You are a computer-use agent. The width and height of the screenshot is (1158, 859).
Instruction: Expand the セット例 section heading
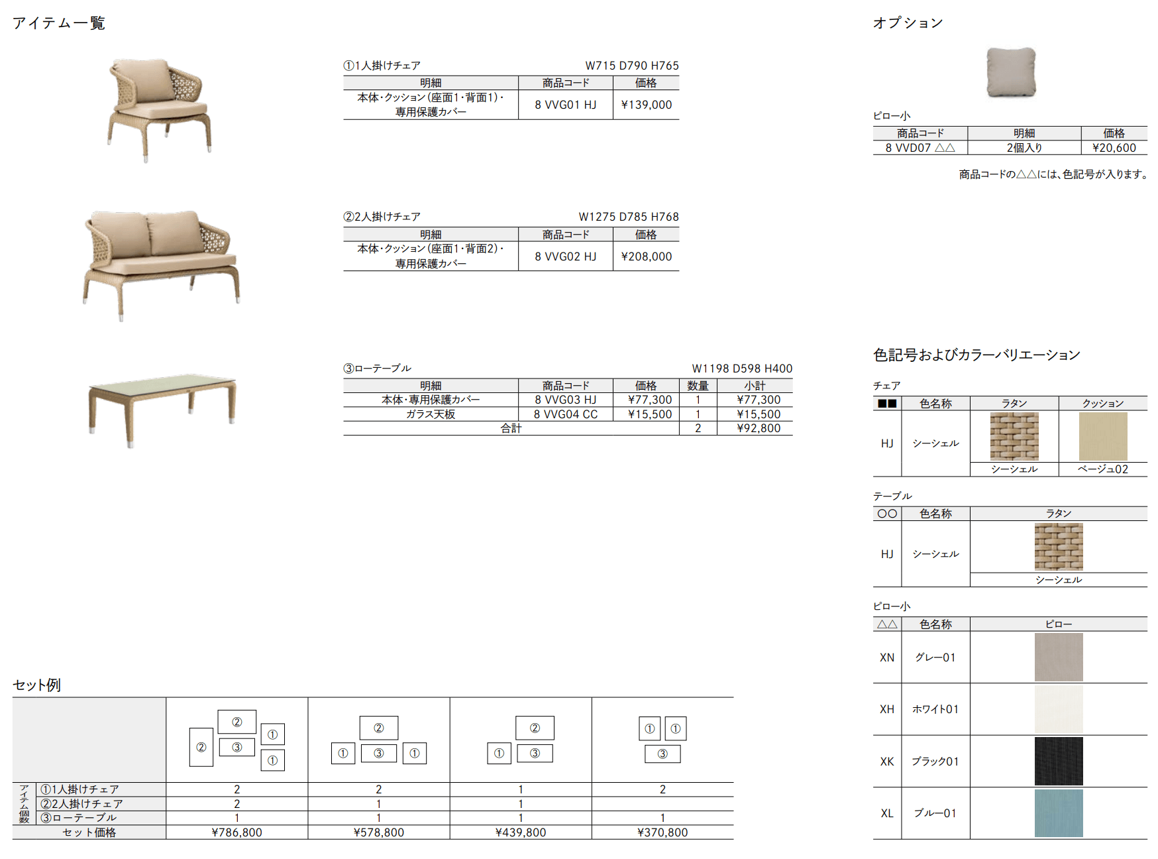pyautogui.click(x=36, y=686)
